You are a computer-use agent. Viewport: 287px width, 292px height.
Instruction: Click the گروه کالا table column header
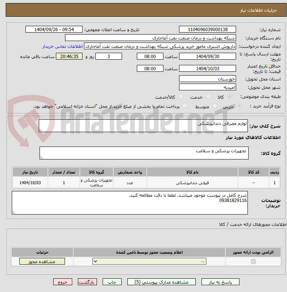[97, 172]
